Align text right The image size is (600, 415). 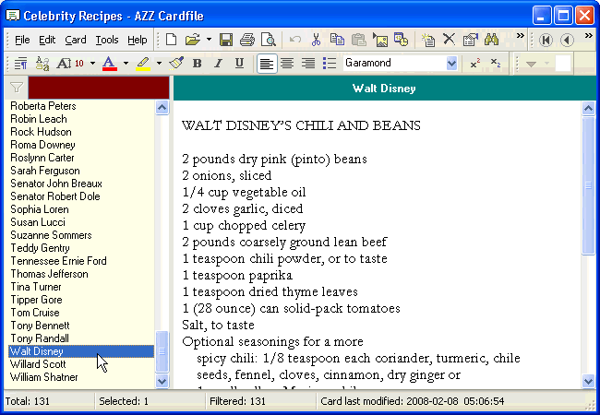point(308,63)
